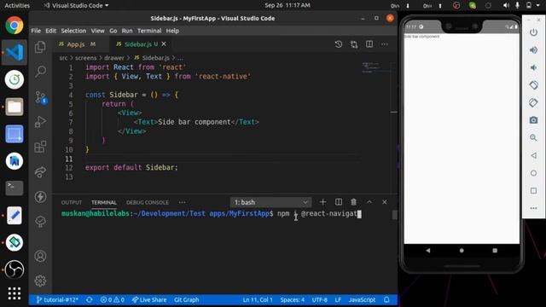Click the src breadcrumb segment
Viewport: 546px width, 307px height.
coord(63,58)
